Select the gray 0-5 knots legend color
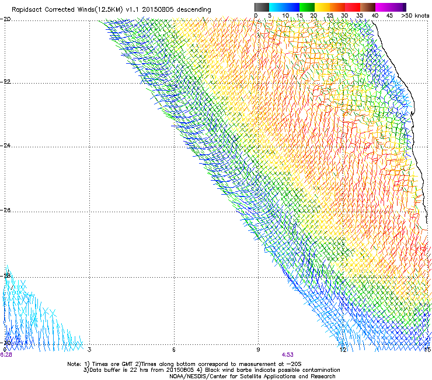 [262, 7]
